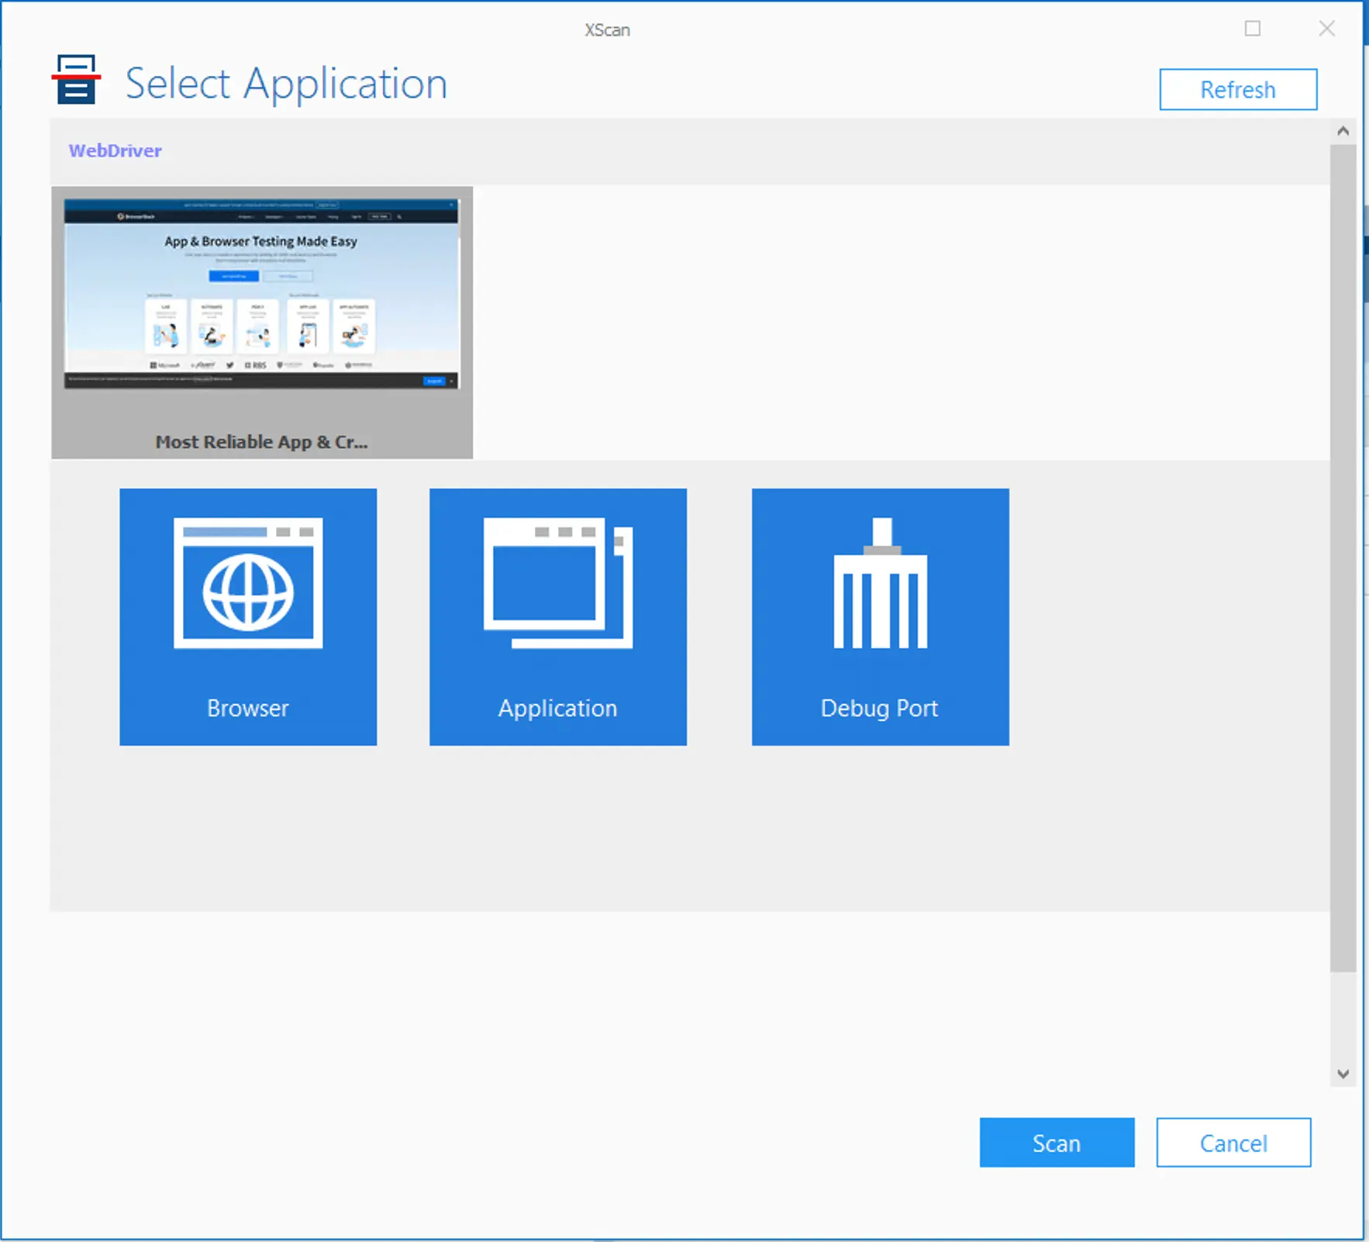Click the 'Debug Port' tile label
The width and height of the screenshot is (1369, 1242).
[879, 708]
